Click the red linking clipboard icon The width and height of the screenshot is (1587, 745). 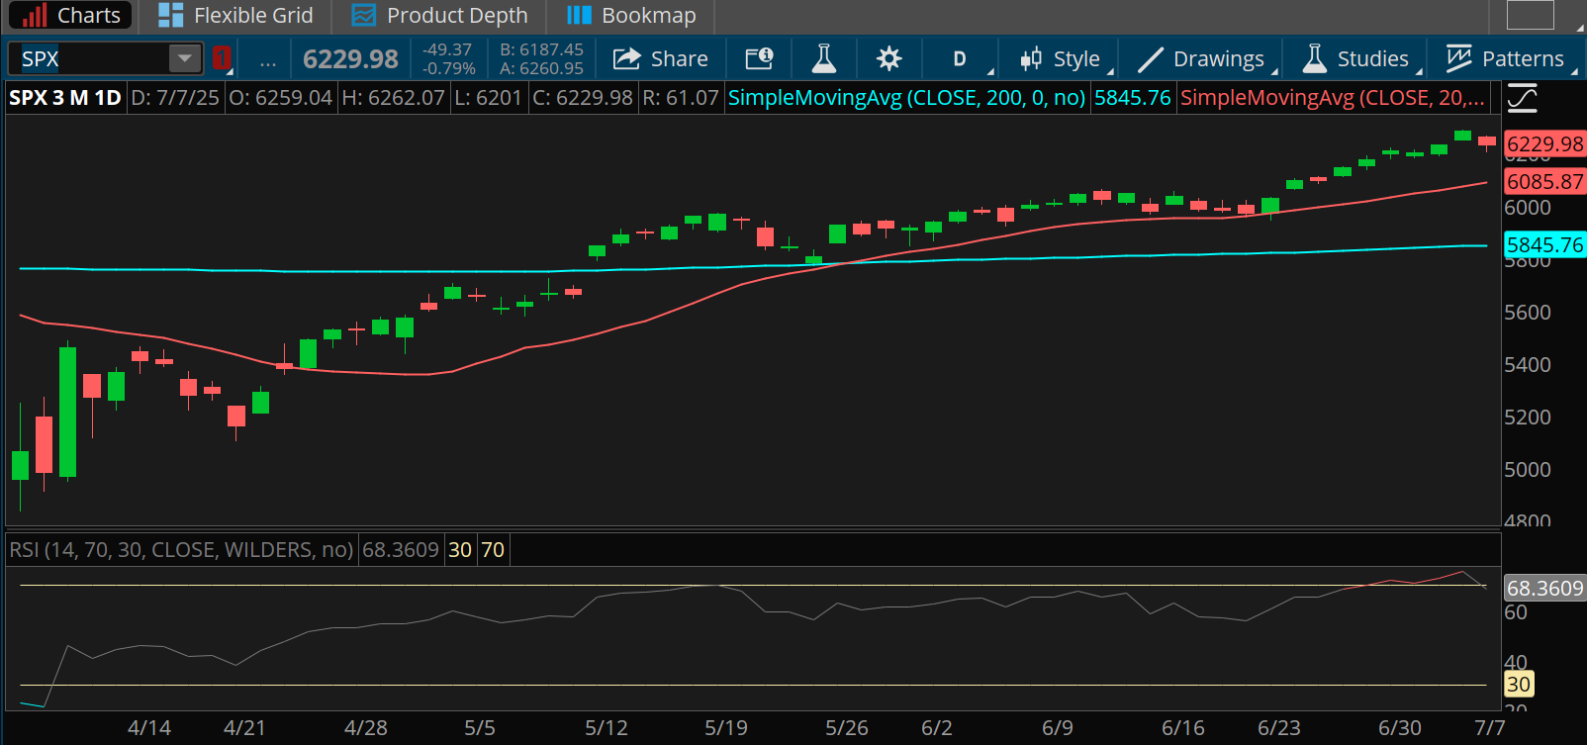click(x=222, y=58)
